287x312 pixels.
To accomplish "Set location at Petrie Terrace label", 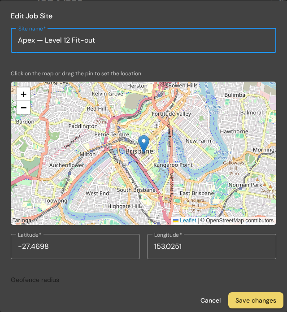I will pyautogui.click(x=112, y=134).
